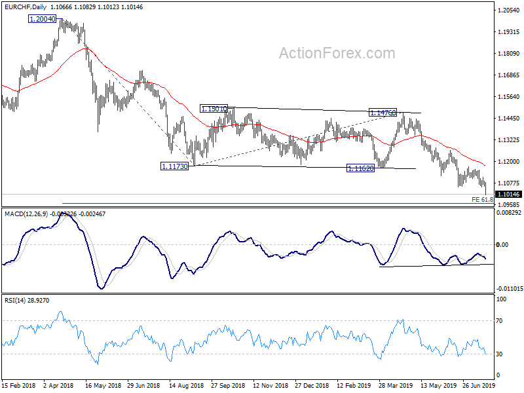
Task: Click the 15 Feb 2018 date label
Action: click(x=18, y=386)
